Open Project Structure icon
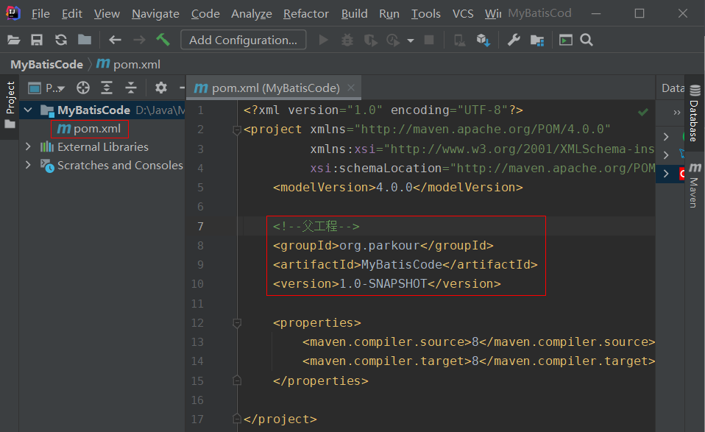This screenshot has height=432, width=705. 537,40
